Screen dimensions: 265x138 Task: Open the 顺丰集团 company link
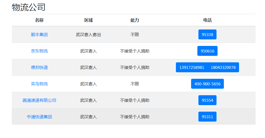tap(39, 35)
